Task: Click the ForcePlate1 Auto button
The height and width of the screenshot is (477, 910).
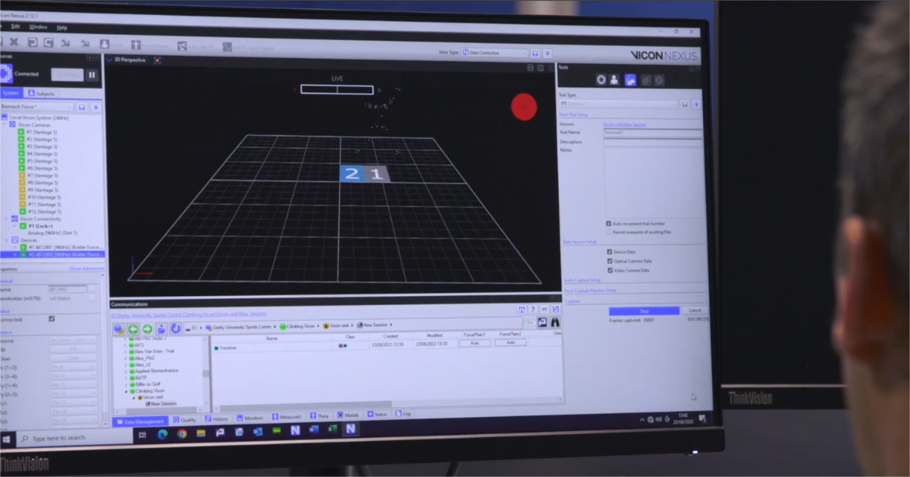Action: point(475,343)
